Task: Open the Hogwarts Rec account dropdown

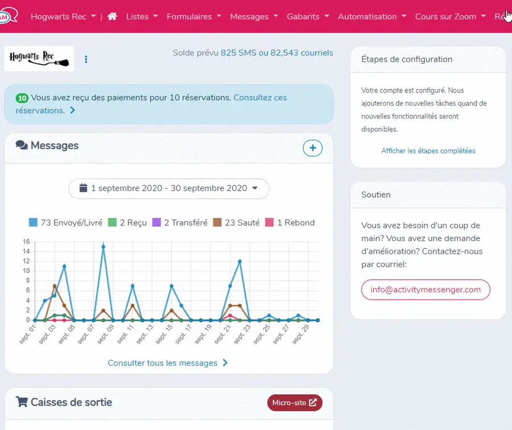Action: (x=63, y=16)
